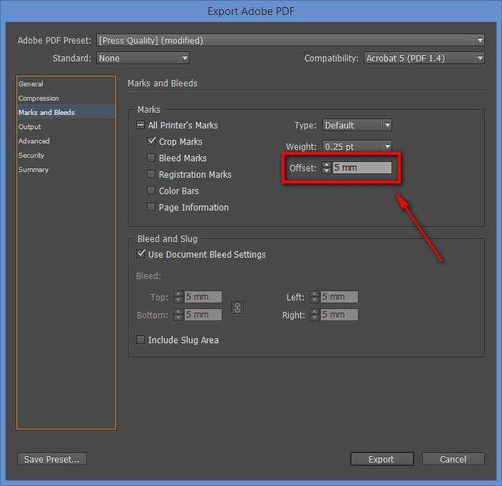Click the Right bleed stepper
502x486 pixels.
click(314, 315)
